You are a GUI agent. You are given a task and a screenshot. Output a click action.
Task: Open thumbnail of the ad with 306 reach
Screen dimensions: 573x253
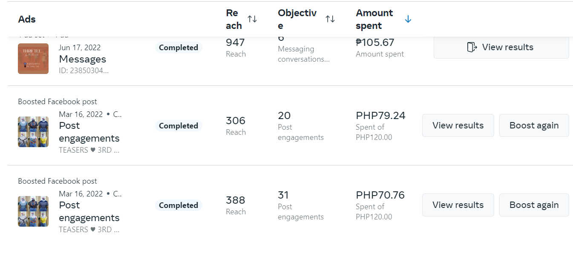tap(33, 132)
